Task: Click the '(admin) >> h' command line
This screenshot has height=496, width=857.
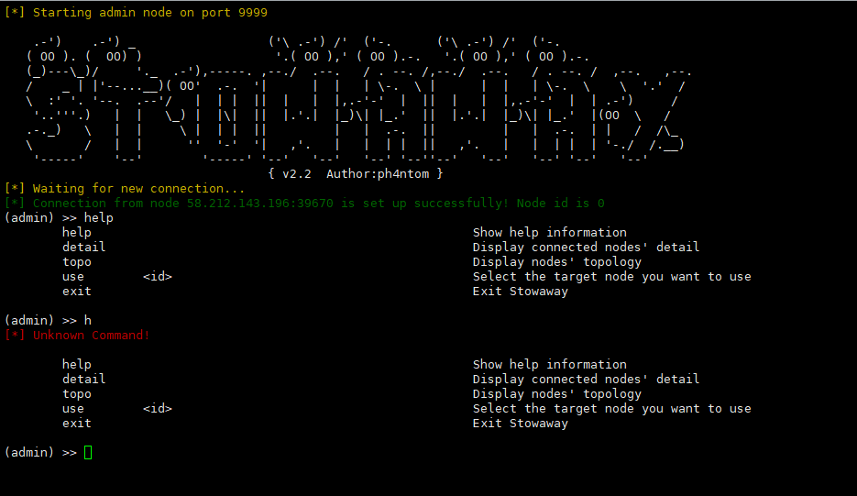Action: point(48,321)
